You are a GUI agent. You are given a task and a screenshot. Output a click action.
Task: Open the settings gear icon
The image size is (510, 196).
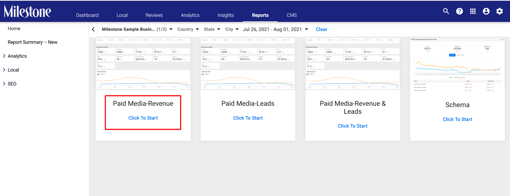[x=500, y=11]
